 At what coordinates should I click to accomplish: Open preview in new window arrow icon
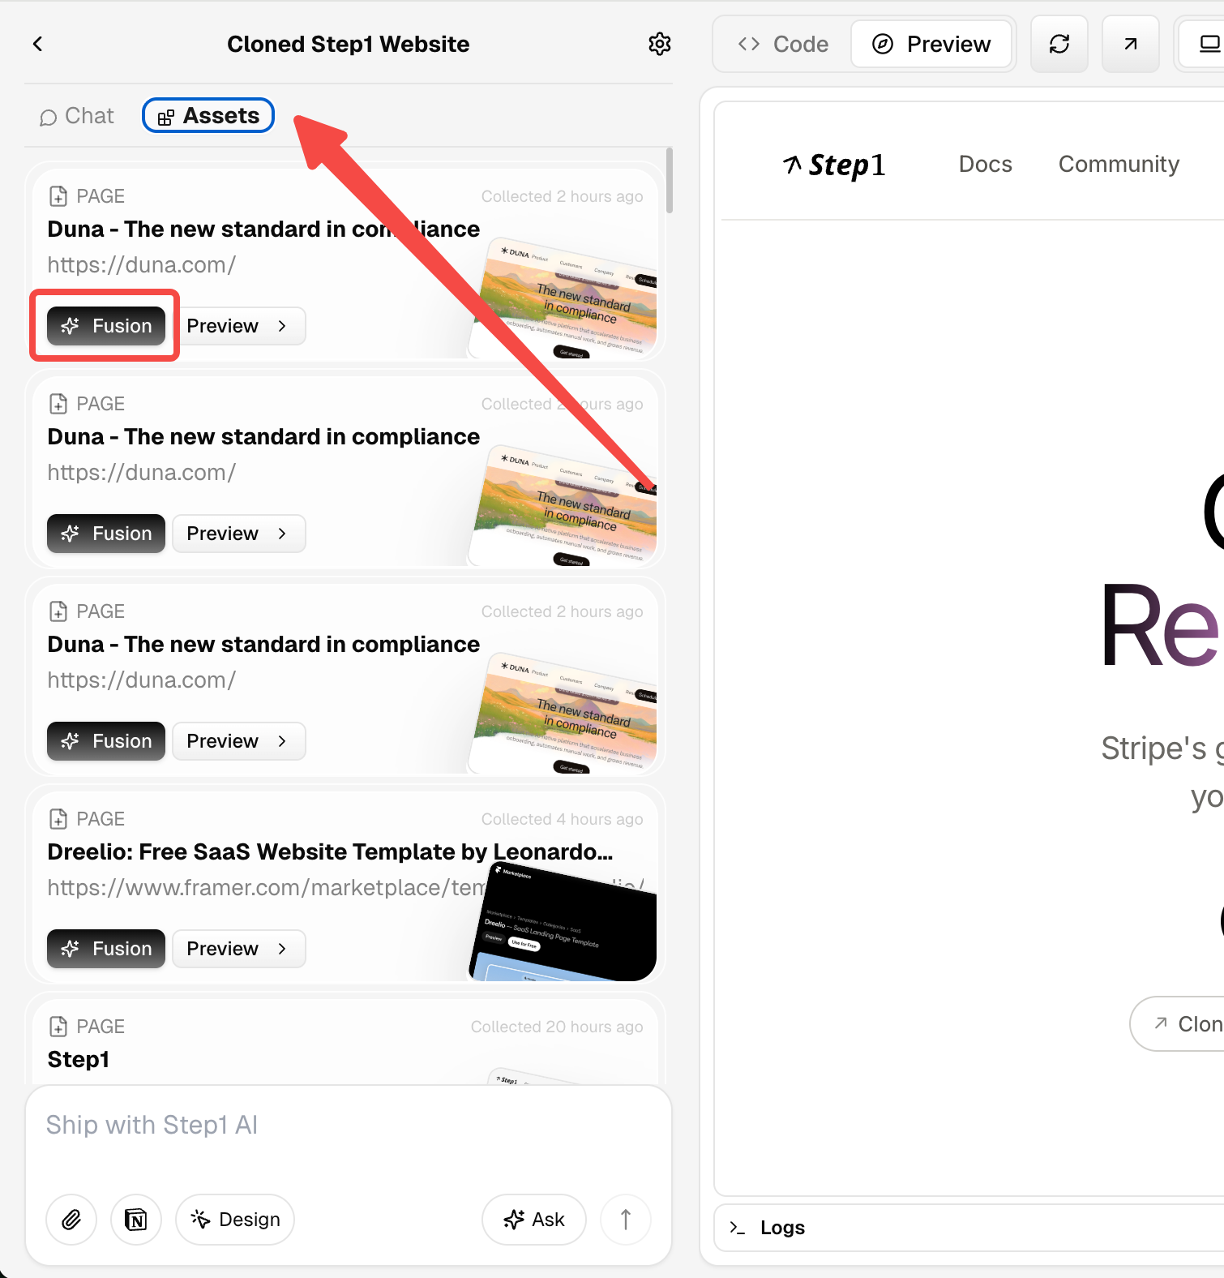pyautogui.click(x=1130, y=44)
